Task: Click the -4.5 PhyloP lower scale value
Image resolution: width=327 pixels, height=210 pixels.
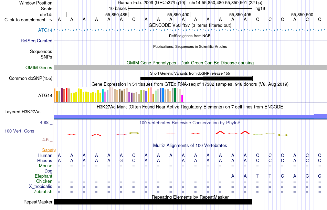Action: [45, 140]
